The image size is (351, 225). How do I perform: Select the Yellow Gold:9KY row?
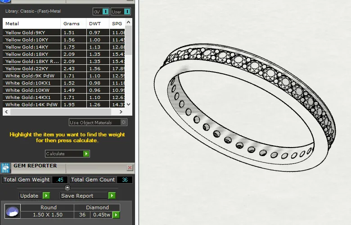click(x=63, y=32)
